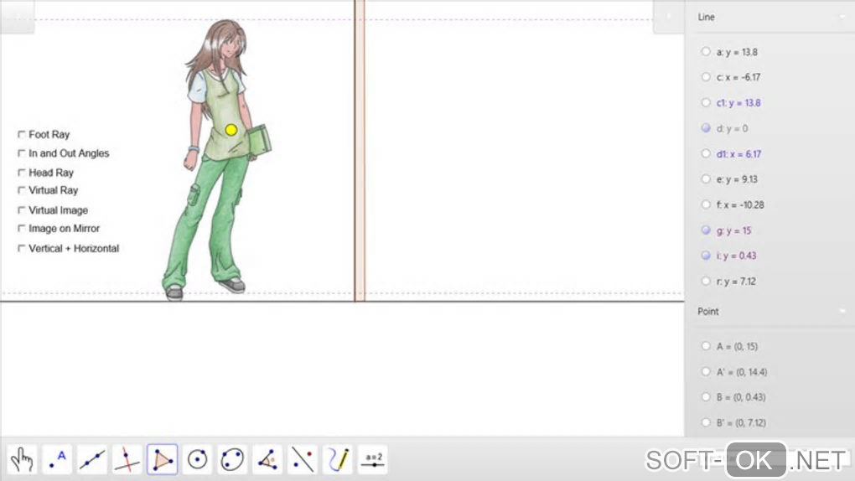Toggle visibility of line r: y = 7.12

pyautogui.click(x=706, y=281)
